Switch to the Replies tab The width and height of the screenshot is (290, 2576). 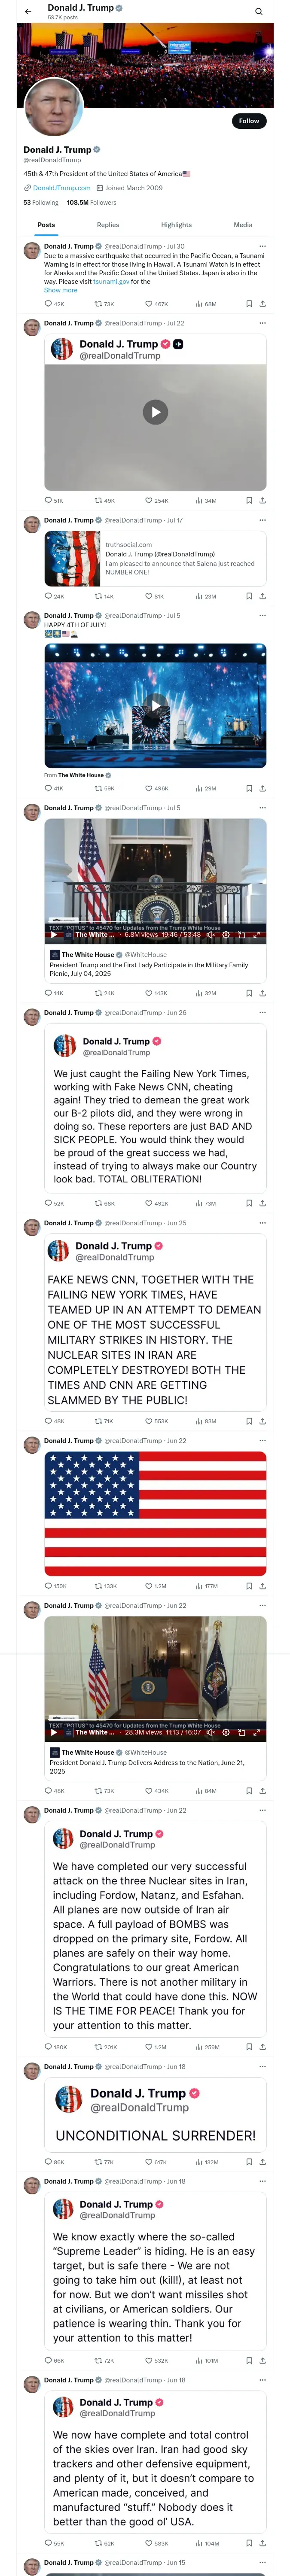108,225
